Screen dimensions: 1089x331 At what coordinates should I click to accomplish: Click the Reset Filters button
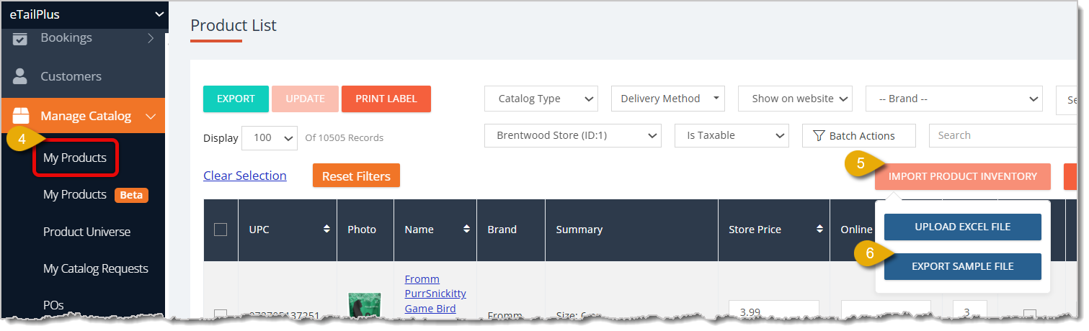pyautogui.click(x=356, y=176)
